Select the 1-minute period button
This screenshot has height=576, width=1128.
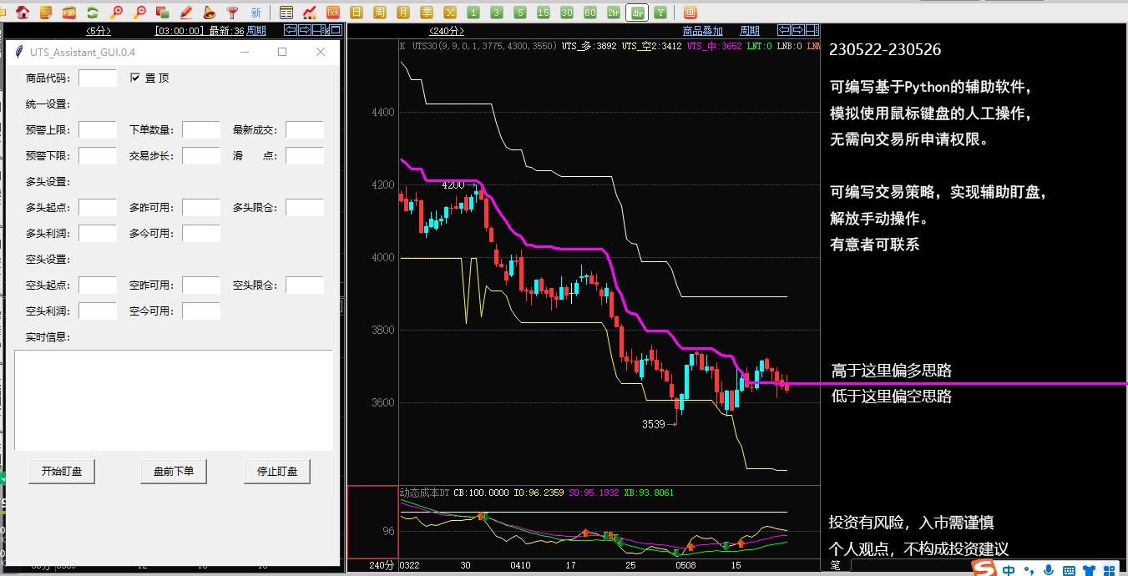(473, 12)
